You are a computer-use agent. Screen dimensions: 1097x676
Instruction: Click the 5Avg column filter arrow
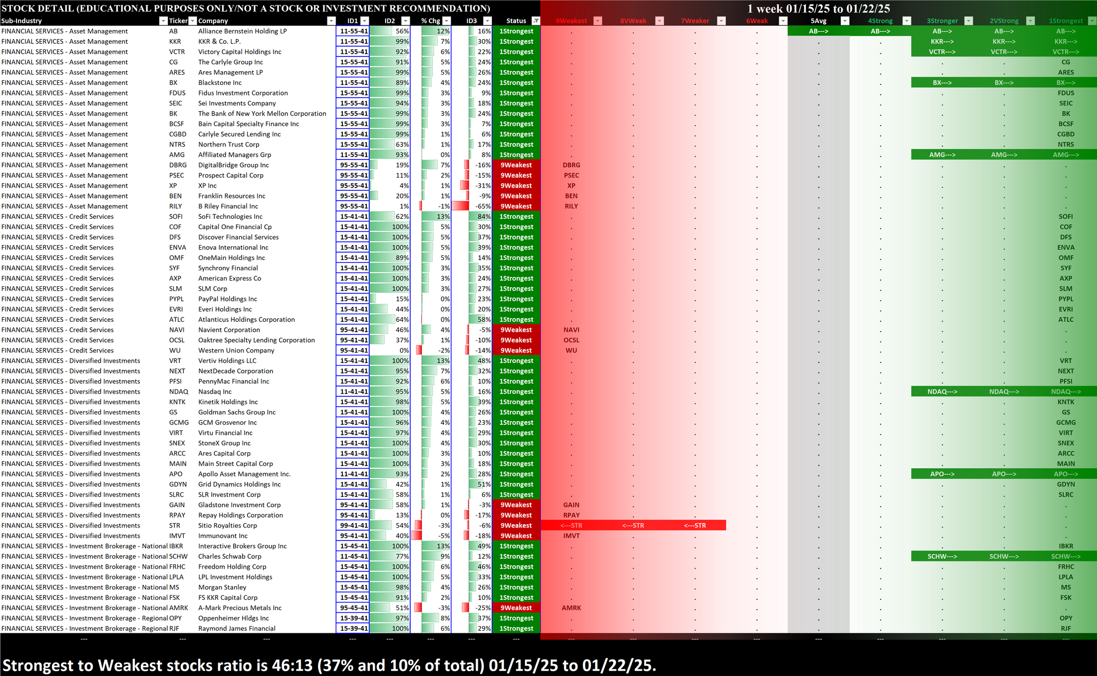[845, 21]
